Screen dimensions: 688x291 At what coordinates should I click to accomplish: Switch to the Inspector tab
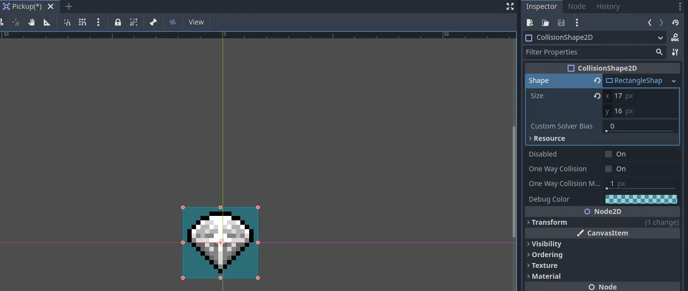pyautogui.click(x=542, y=6)
